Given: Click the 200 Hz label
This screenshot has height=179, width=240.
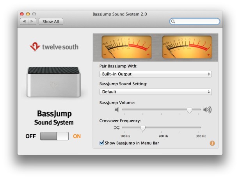Looking at the screenshot, I should point(164,136).
